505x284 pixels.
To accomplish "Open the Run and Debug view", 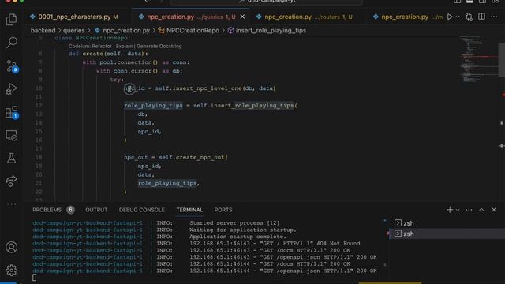I will pyautogui.click(x=12, y=89).
